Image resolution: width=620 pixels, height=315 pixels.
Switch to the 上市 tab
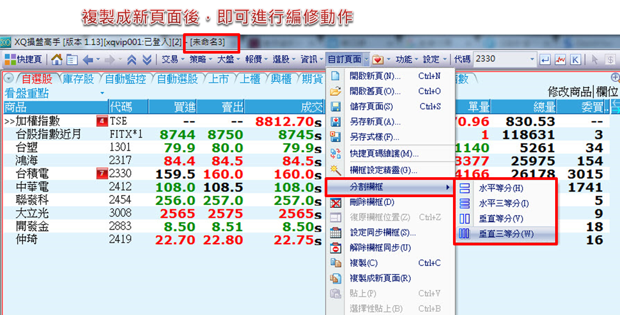point(219,79)
